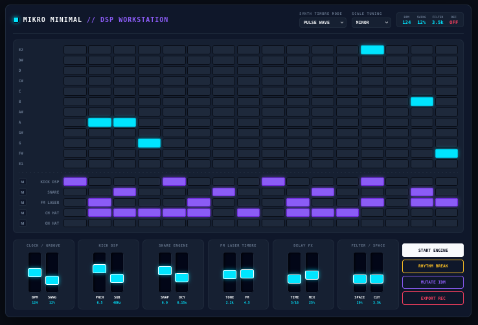Enable the OH HAT cell at step 16

tap(447, 223)
